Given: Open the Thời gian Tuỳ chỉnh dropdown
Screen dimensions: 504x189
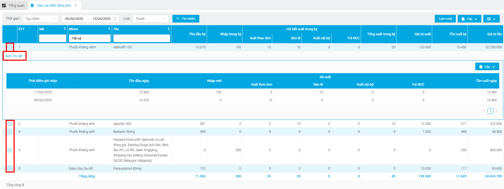Looking at the screenshot, I should tap(40, 19).
